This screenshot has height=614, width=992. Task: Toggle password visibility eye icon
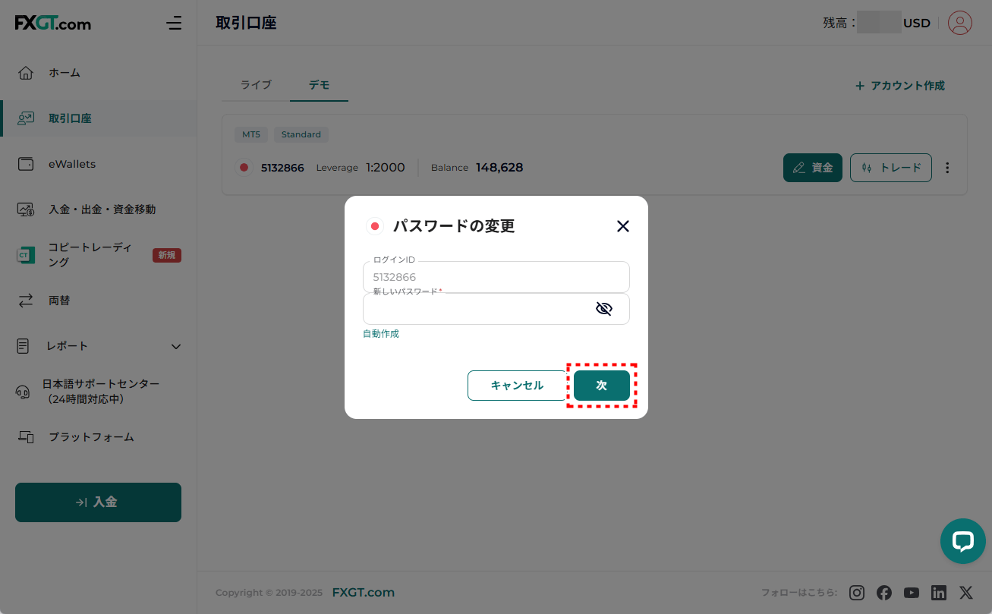(x=603, y=308)
